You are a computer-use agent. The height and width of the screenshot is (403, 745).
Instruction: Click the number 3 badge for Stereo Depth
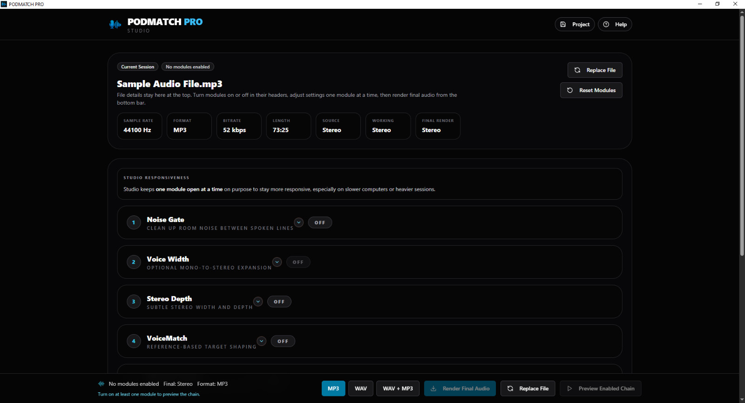134,302
